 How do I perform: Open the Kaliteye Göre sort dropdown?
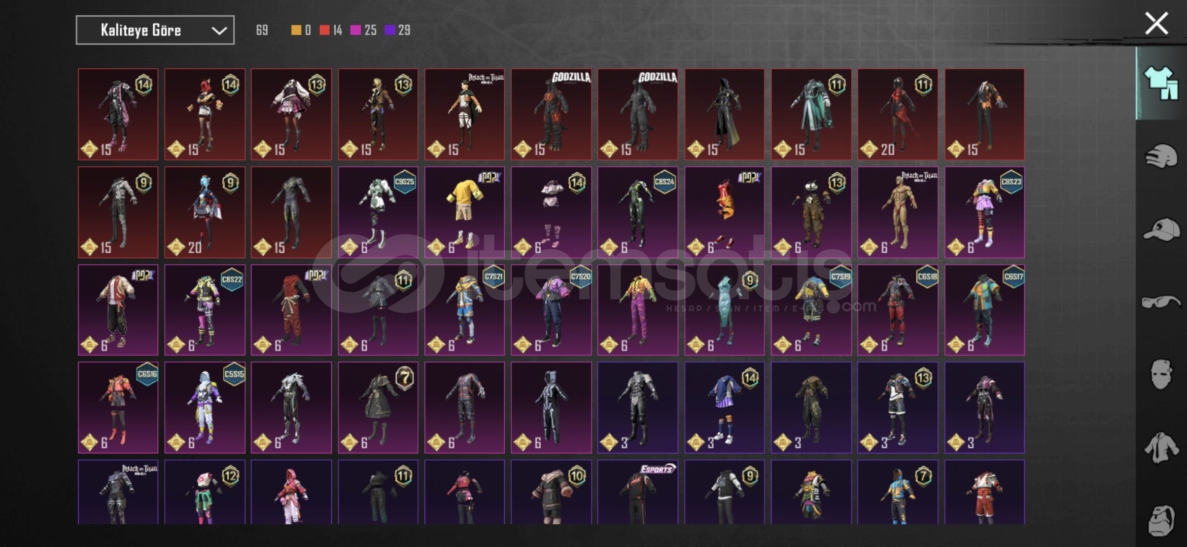click(155, 30)
